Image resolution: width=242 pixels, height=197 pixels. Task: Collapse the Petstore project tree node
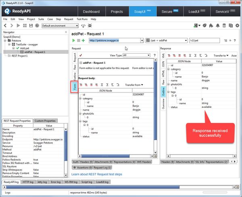pos(4,40)
